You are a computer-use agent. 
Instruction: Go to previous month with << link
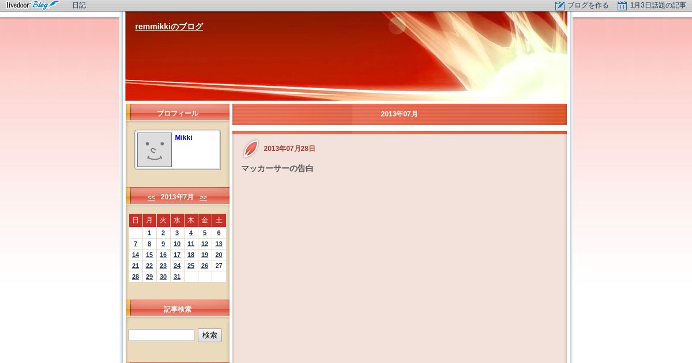tap(151, 197)
